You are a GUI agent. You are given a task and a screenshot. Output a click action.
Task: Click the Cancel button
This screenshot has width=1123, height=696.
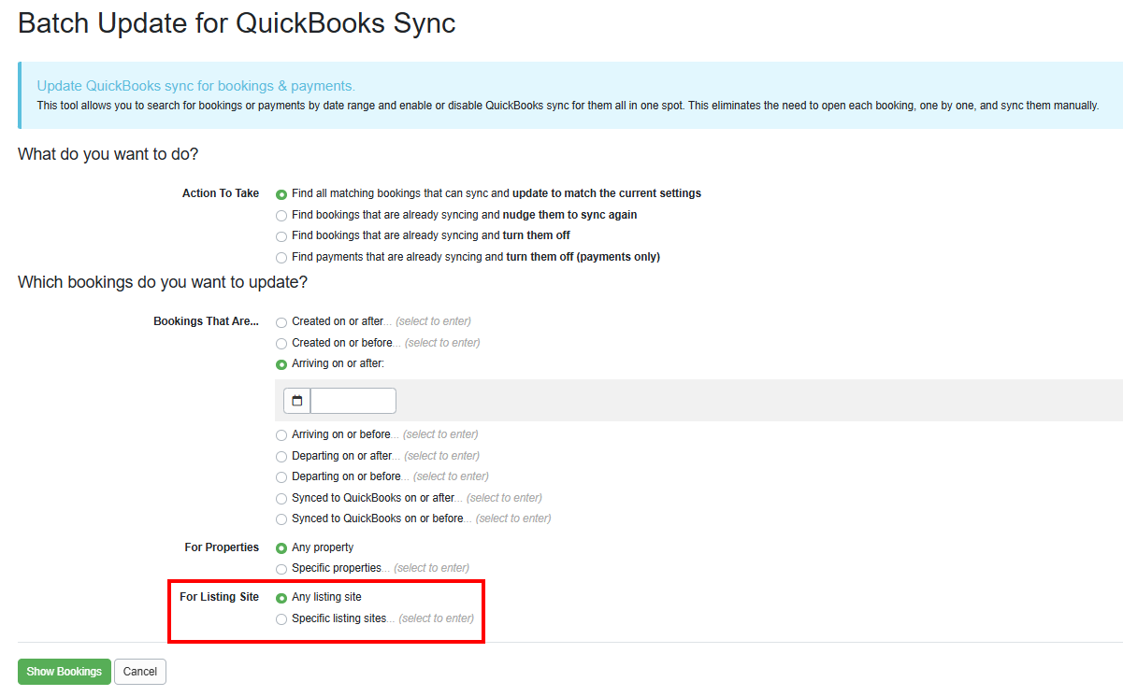pyautogui.click(x=139, y=671)
